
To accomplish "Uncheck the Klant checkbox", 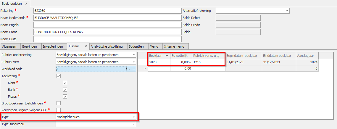I will pyautogui.click(x=65, y=83).
